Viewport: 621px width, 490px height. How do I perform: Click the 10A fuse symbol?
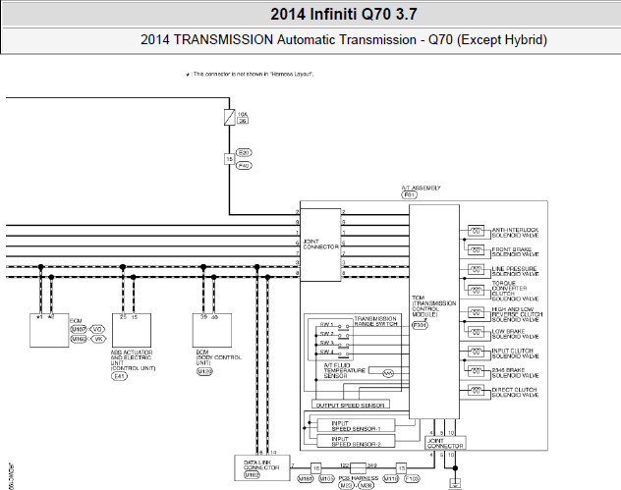(229, 118)
